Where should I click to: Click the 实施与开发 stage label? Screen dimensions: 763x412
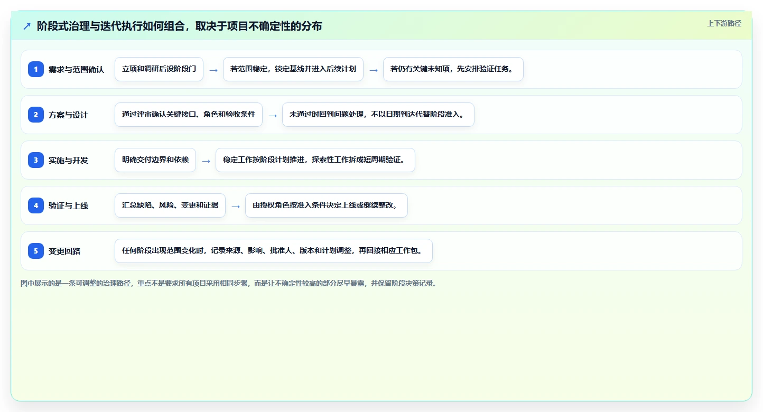pos(68,160)
